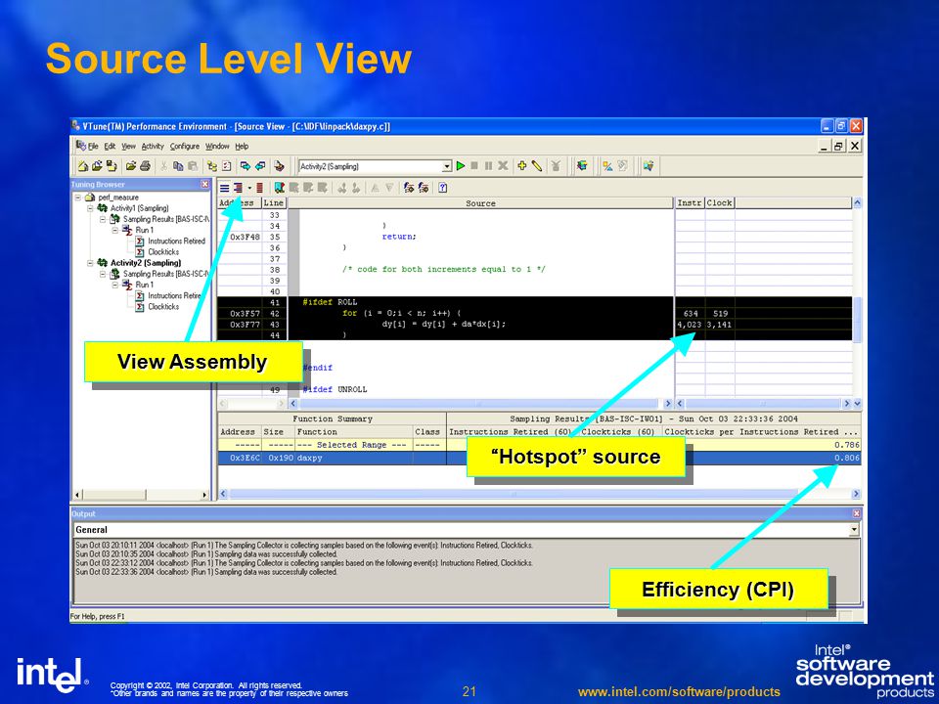This screenshot has height=704, width=939.
Task: Click the help question mark icon in the source toolbar
Action: [442, 188]
